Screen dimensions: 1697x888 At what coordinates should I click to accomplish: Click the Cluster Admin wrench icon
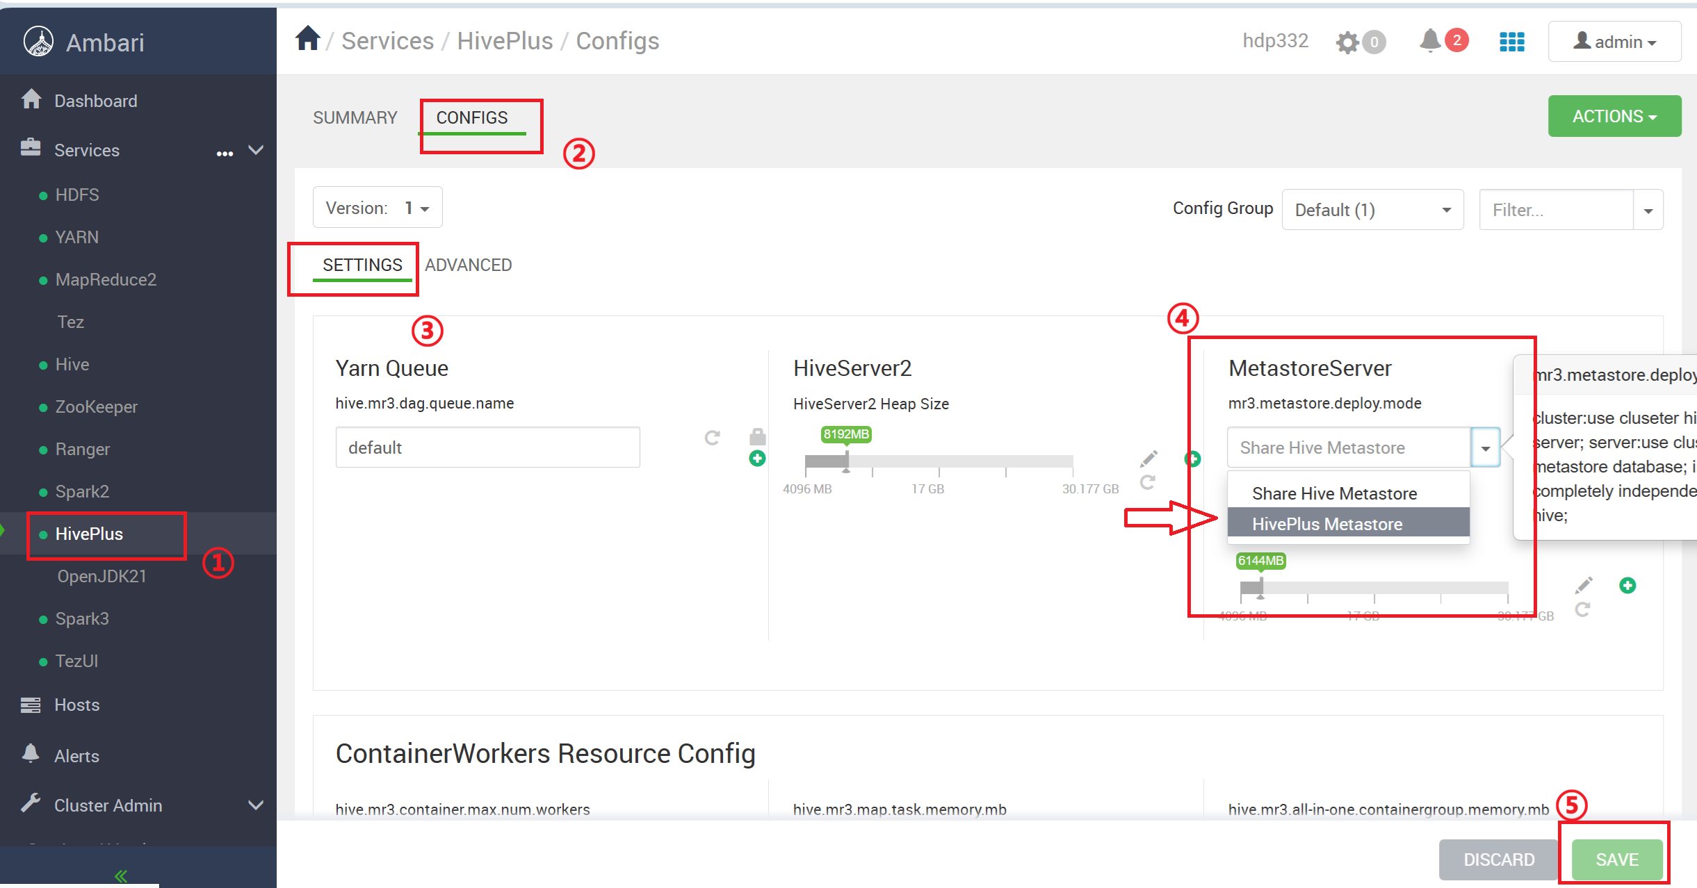point(31,803)
